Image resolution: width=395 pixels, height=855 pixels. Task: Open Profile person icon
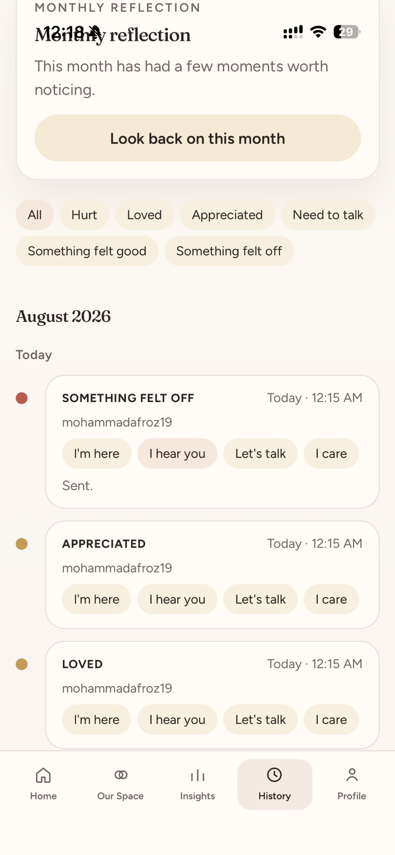pos(352,775)
